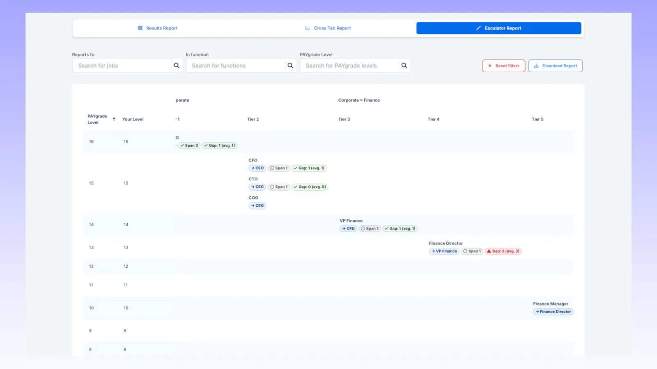Click the In function search magnifier icon

point(290,66)
